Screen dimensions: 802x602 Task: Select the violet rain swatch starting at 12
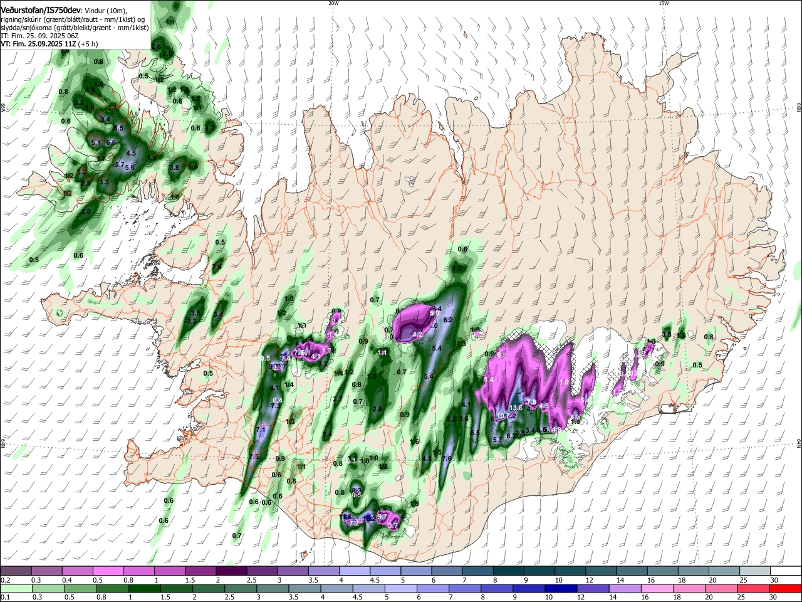593,588
